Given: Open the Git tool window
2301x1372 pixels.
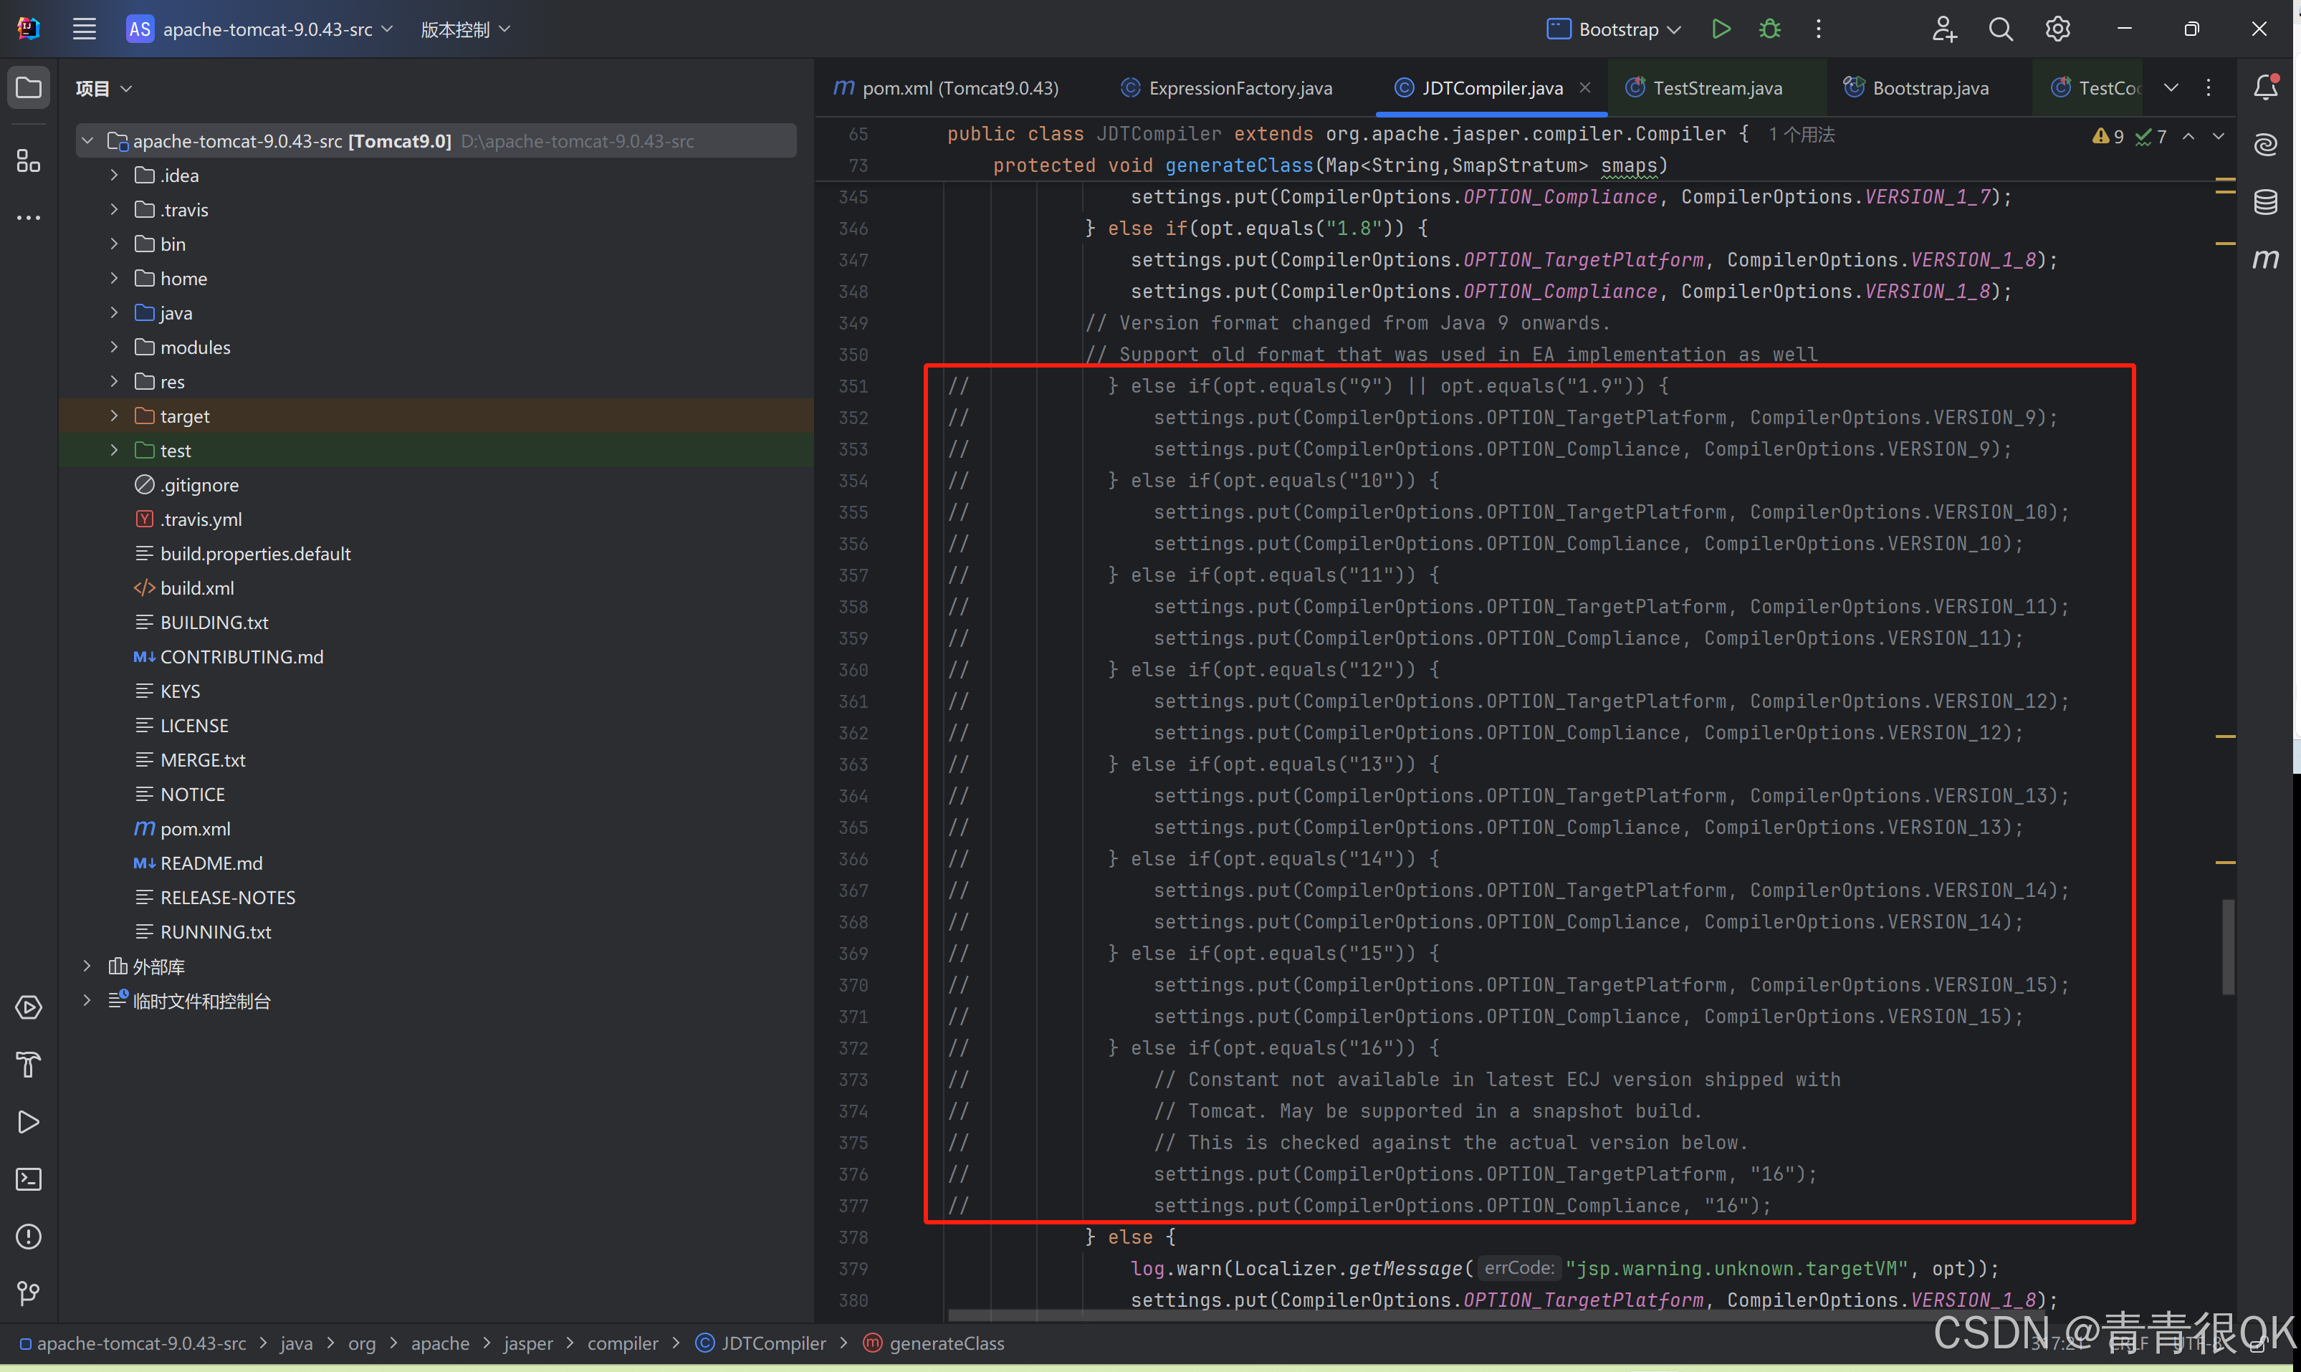Looking at the screenshot, I should 29,1292.
